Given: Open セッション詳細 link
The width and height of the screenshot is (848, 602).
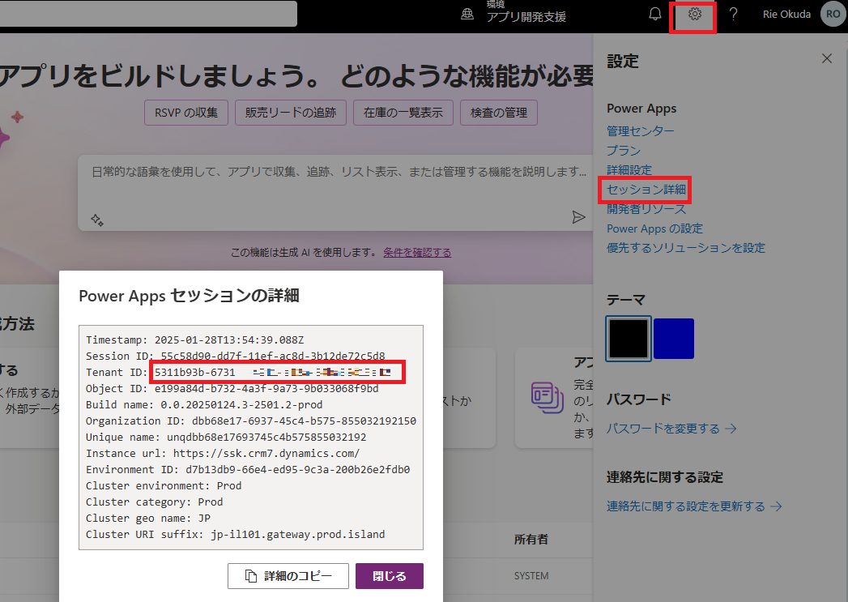Looking at the screenshot, I should coord(646,190).
